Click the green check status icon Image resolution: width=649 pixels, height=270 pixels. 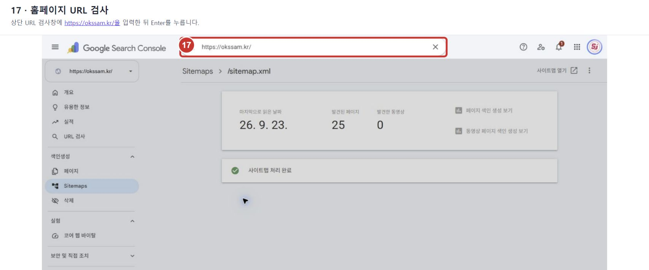235,170
